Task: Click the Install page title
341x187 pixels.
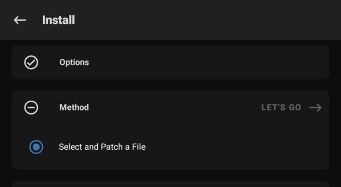Action: pyautogui.click(x=58, y=20)
